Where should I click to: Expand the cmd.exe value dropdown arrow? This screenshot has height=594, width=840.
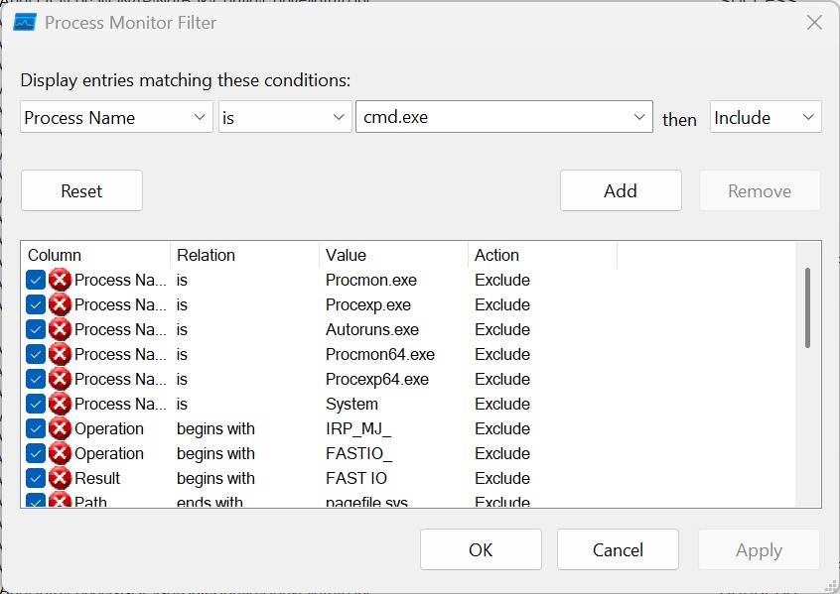[639, 117]
